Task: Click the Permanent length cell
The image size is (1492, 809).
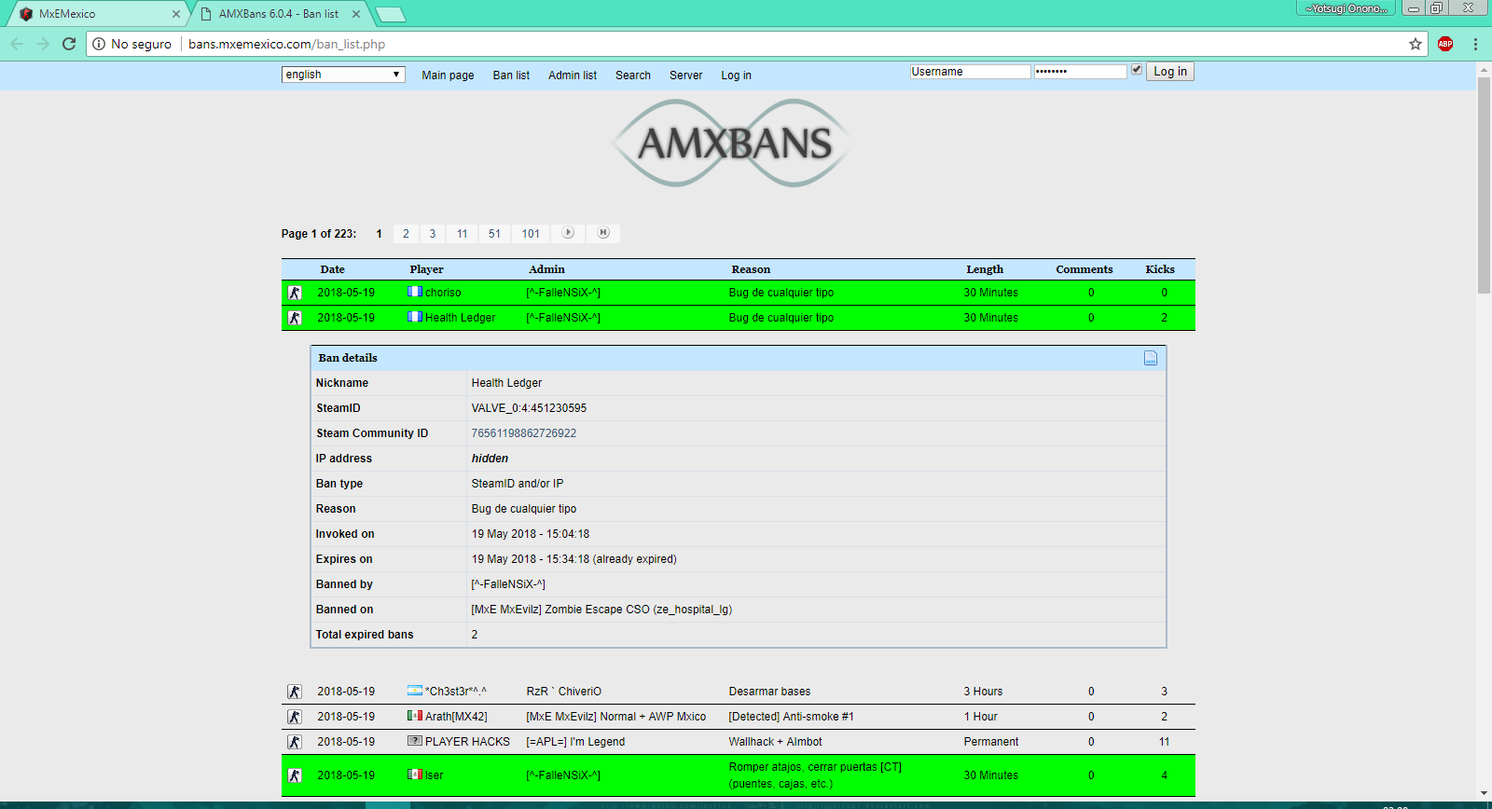Action: point(991,742)
